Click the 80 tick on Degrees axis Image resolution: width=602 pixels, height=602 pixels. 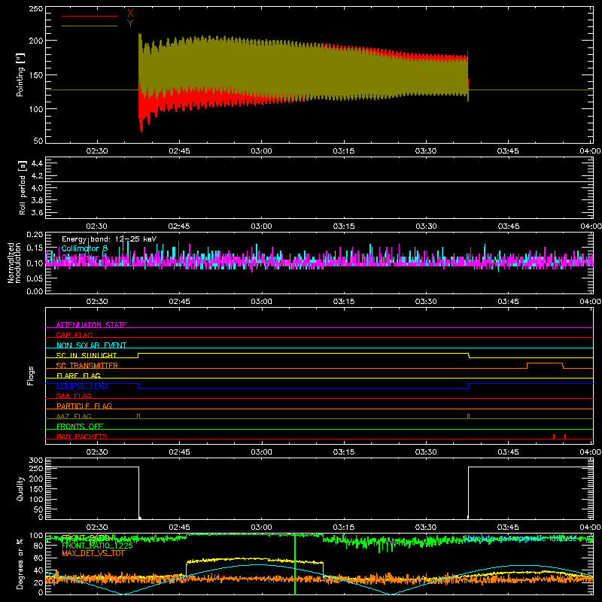[x=38, y=546]
